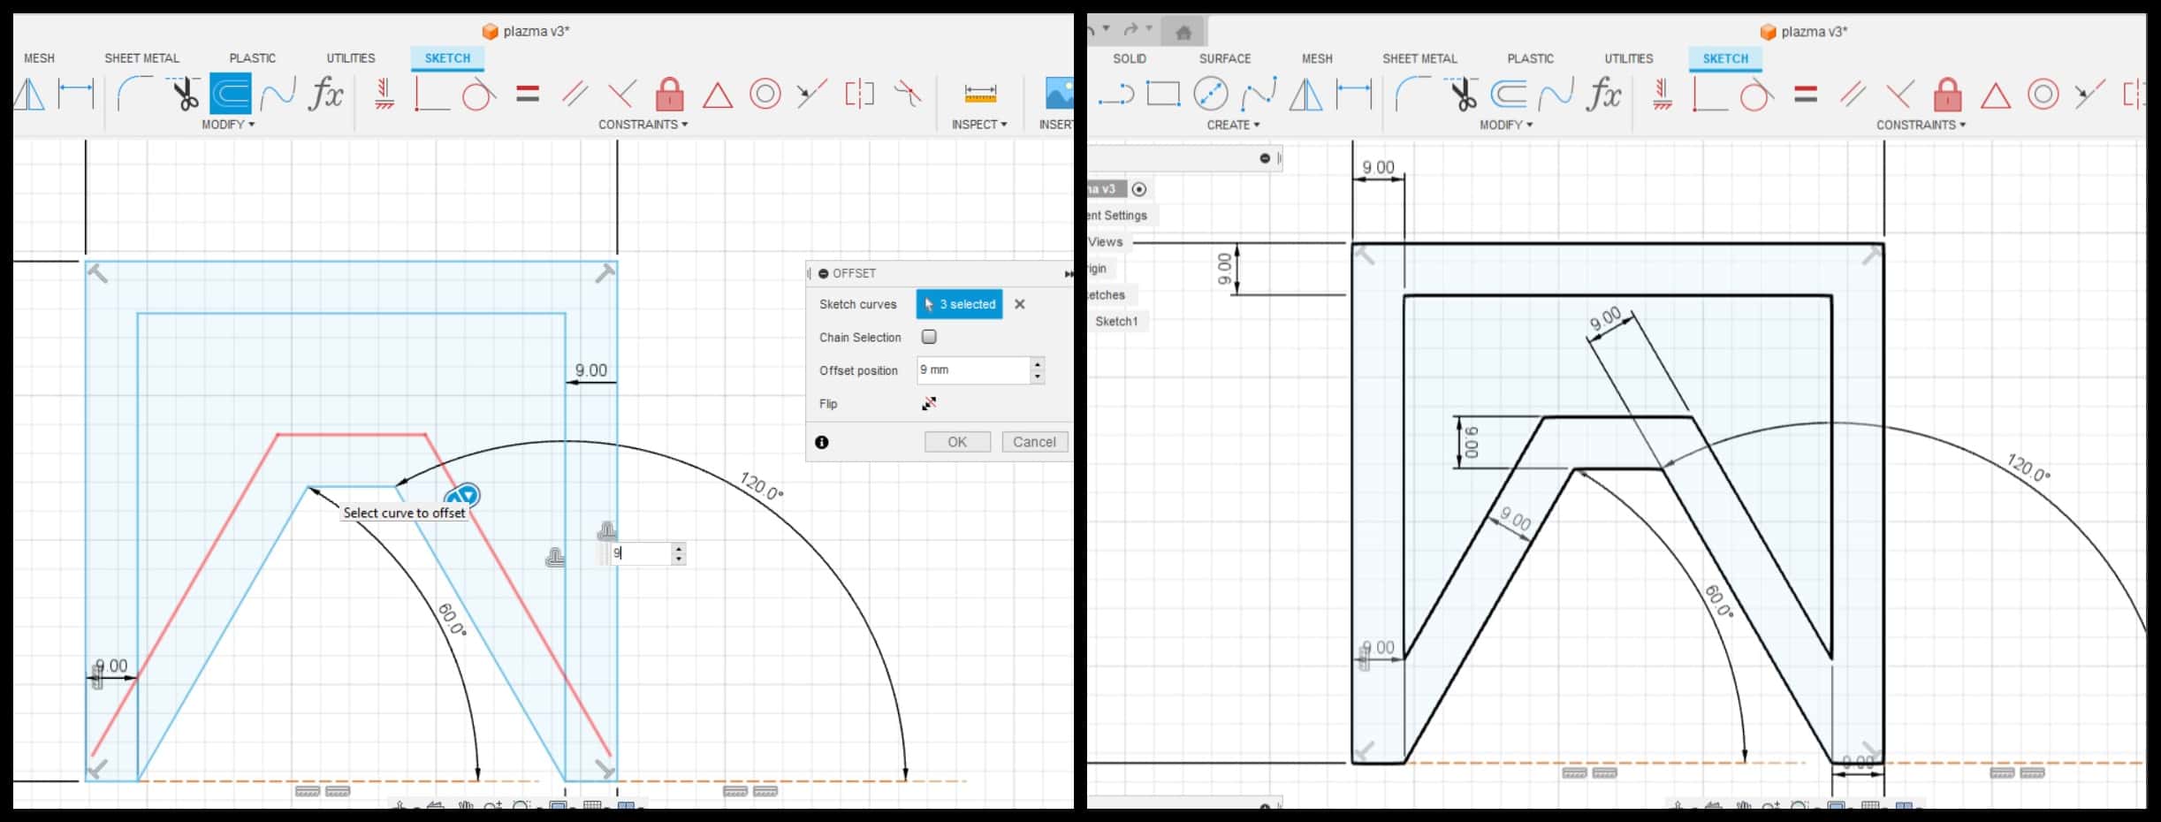Apply the Equal constraint in left screenshot

tap(528, 94)
